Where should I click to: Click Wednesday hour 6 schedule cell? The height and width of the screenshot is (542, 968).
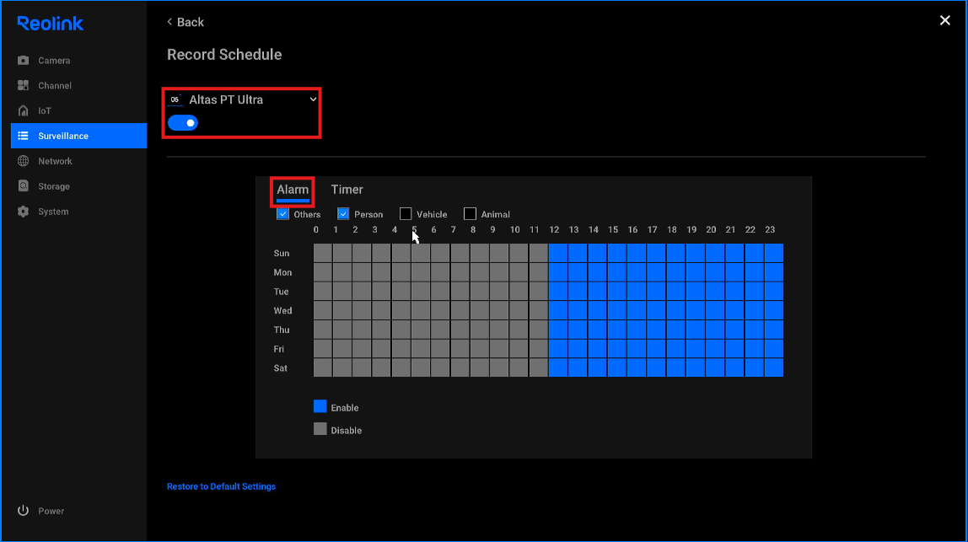(x=440, y=310)
